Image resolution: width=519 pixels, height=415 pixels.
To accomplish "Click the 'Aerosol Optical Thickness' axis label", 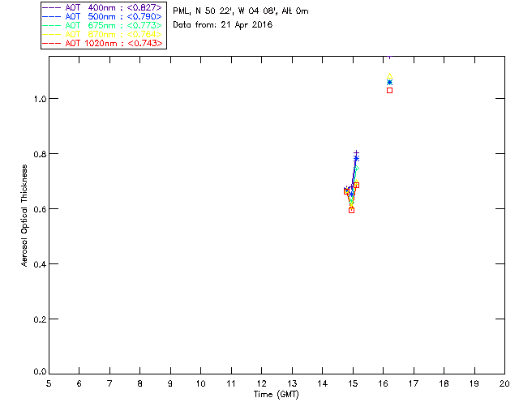I will click(24, 216).
